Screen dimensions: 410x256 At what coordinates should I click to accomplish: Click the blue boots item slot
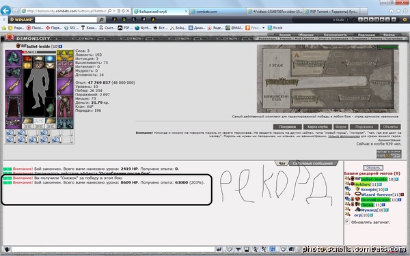65,123
